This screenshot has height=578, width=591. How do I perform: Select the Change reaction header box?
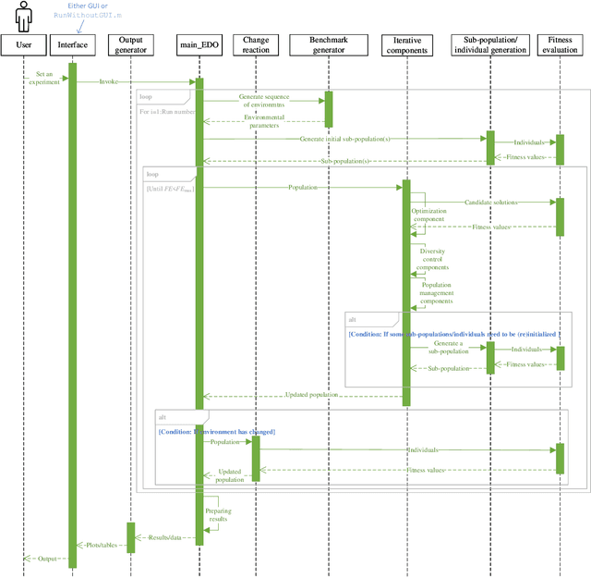(x=256, y=44)
